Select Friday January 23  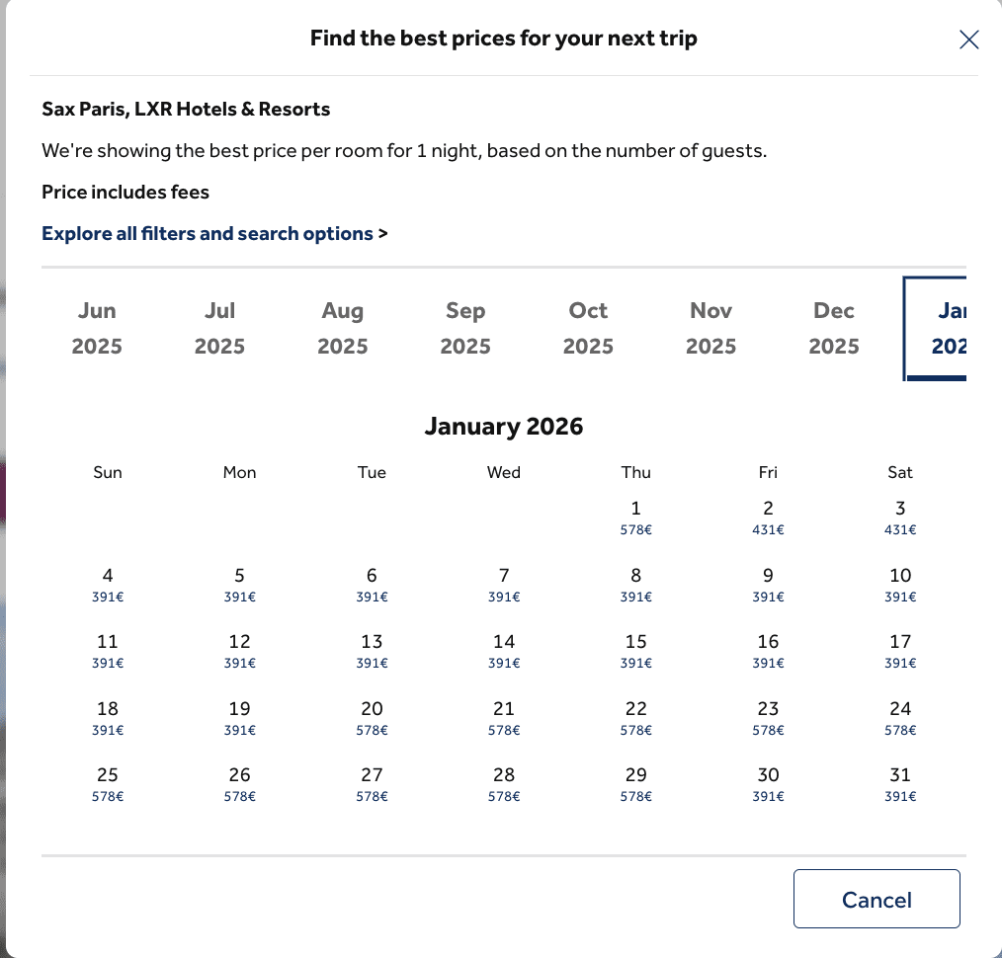[x=768, y=718]
